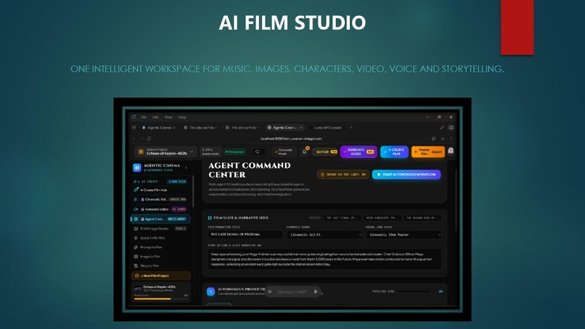Open Quick 1-Min Film sidebar item
The image size is (585, 329).
tap(160, 238)
